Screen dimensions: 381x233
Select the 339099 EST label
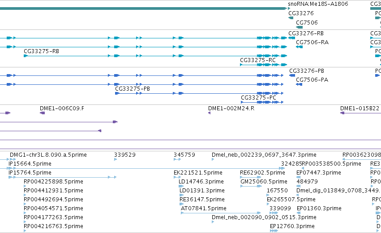pyautogui.click(x=280, y=209)
